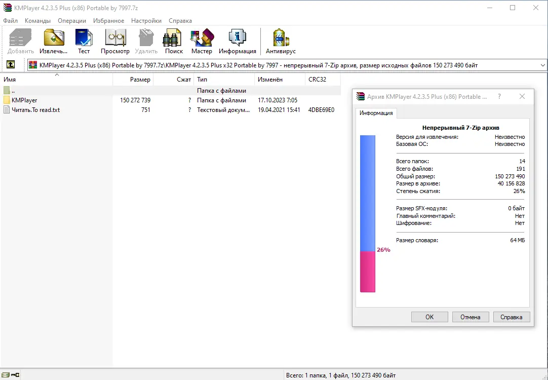Viewport: 548px width, 380px height.
Task: Sort by the Изменён column header
Action: [x=280, y=80]
